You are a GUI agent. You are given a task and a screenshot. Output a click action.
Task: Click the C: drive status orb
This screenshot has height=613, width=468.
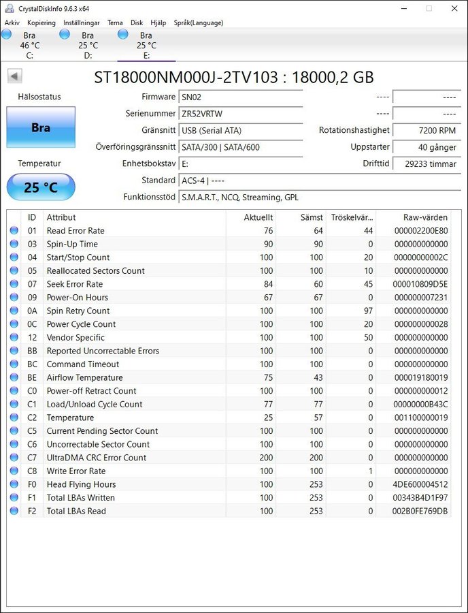(7, 34)
